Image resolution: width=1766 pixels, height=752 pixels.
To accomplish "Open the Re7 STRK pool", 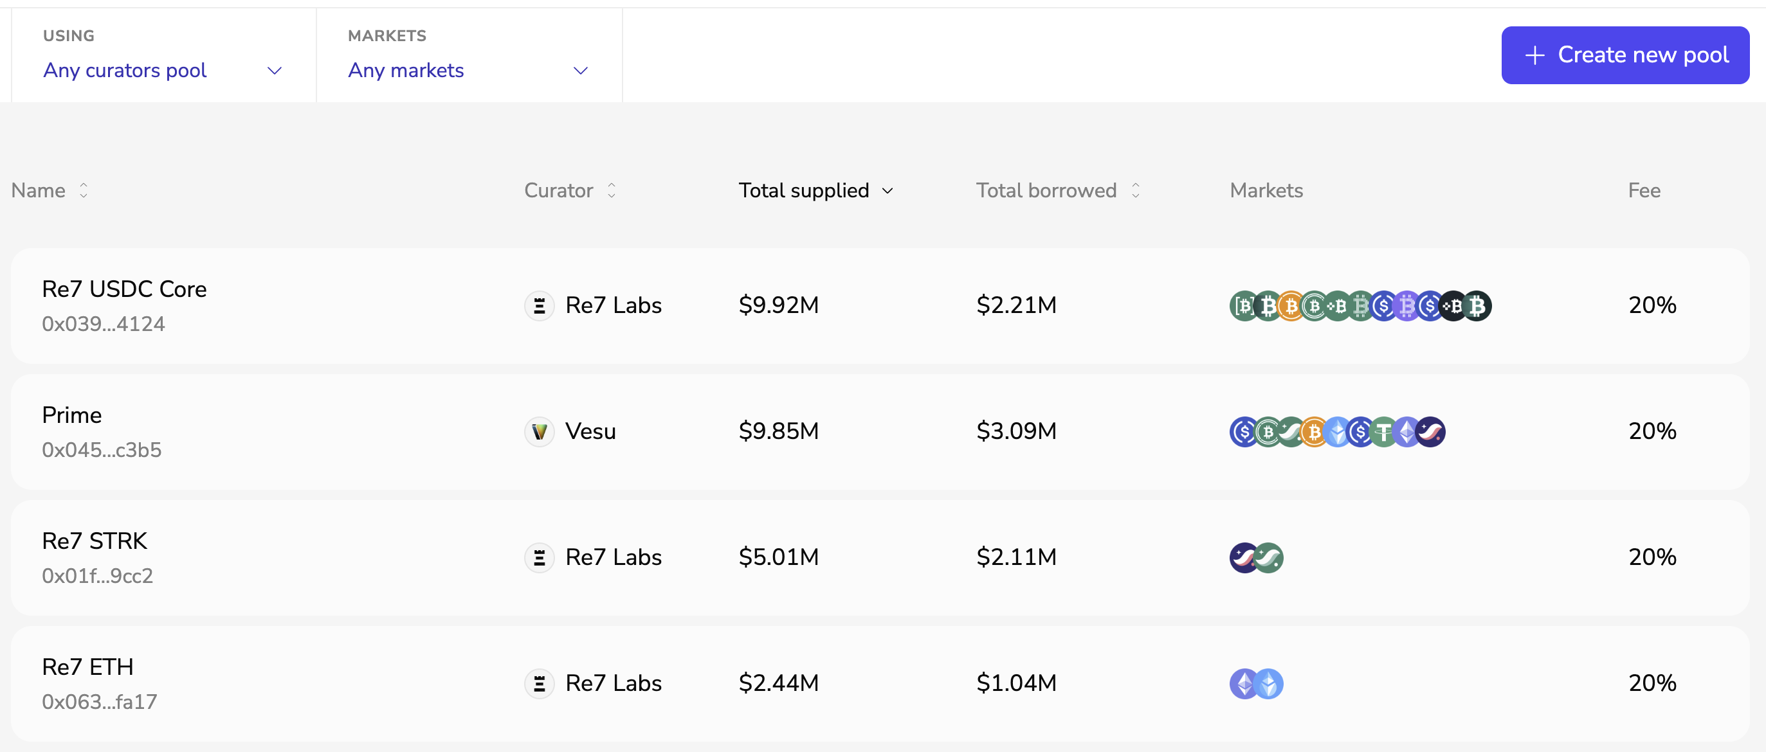I will point(880,557).
